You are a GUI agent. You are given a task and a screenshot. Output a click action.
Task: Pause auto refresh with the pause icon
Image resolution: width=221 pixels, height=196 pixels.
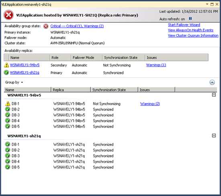pos(190,18)
